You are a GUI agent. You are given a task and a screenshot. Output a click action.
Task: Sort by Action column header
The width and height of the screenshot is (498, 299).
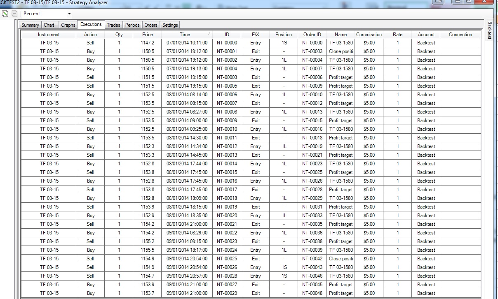pos(91,35)
